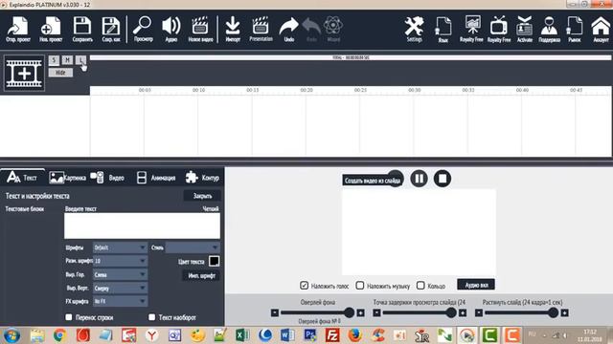This screenshot has width=613, height=344.
Task: Open the Стиль style dropdown
Action: (193, 247)
